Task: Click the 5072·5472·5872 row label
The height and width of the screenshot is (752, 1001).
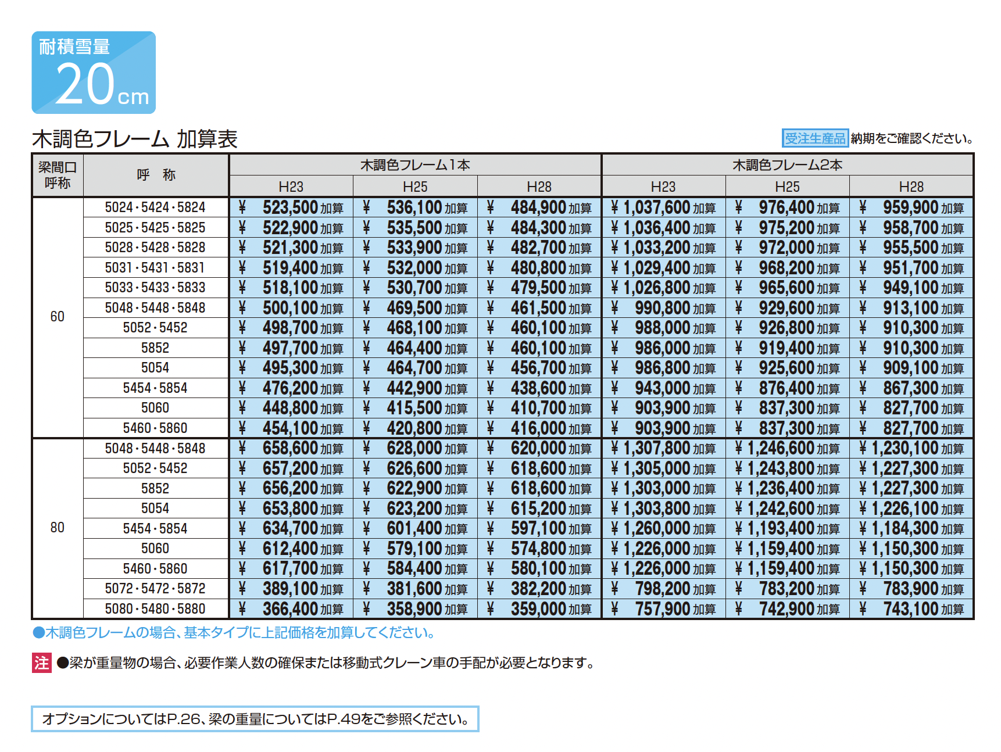Action: coord(155,589)
